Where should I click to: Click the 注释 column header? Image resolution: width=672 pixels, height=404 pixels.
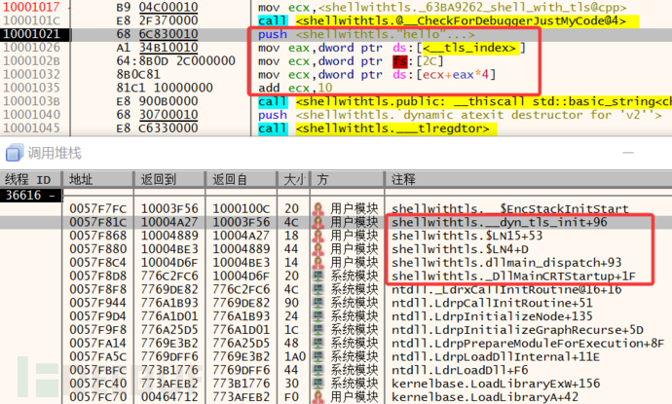(528, 179)
